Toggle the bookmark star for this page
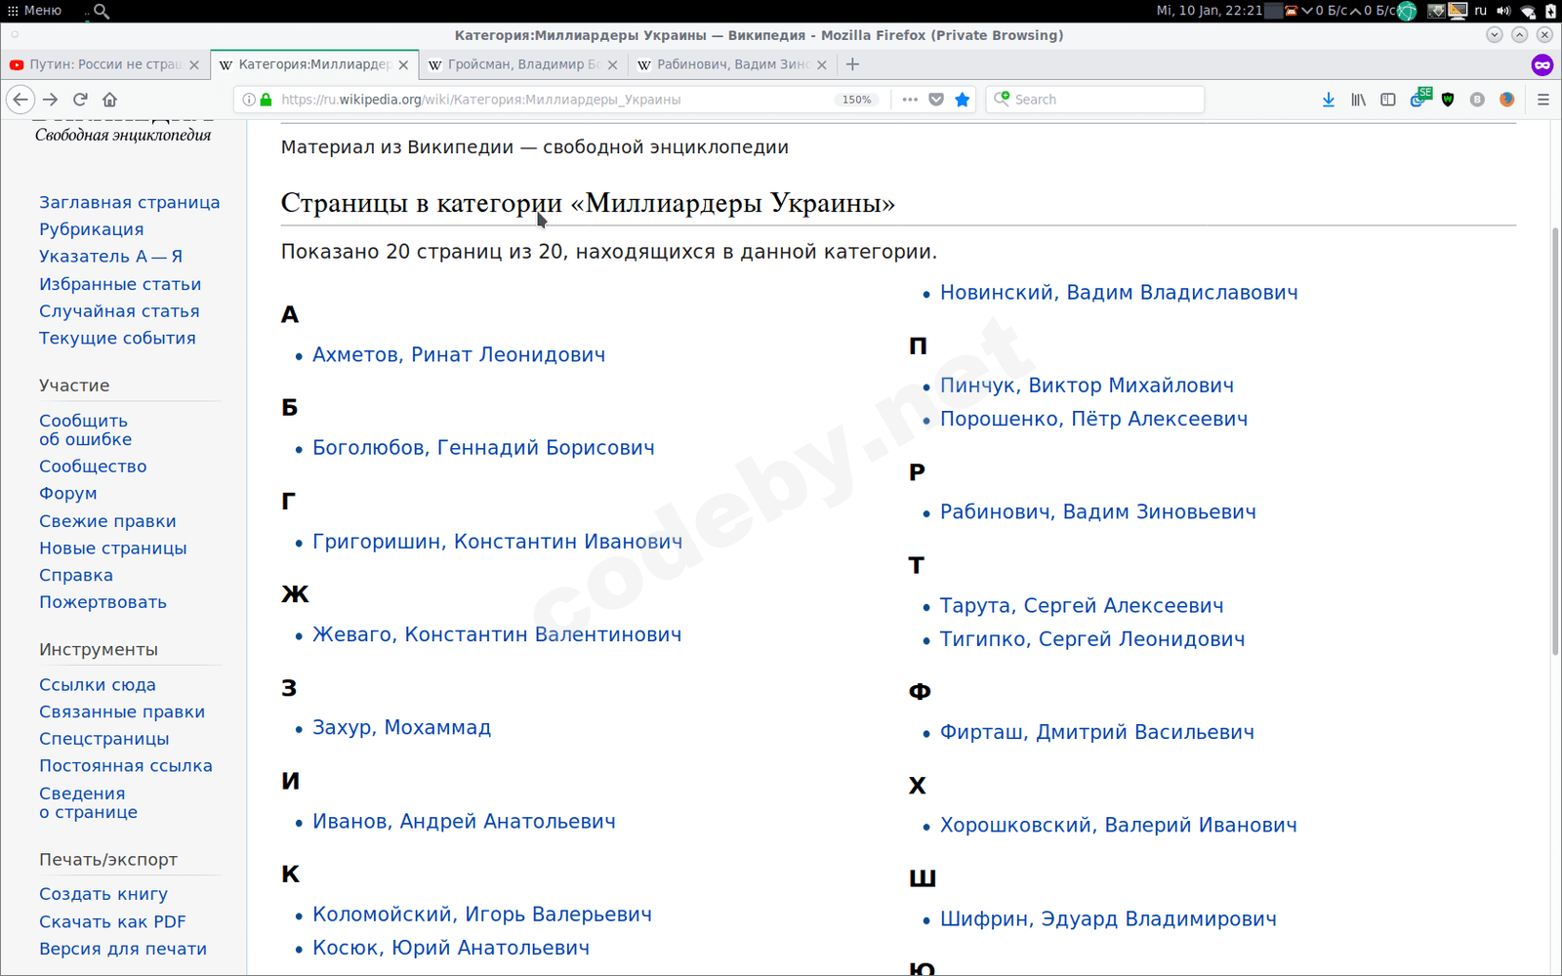The image size is (1562, 976). [963, 99]
